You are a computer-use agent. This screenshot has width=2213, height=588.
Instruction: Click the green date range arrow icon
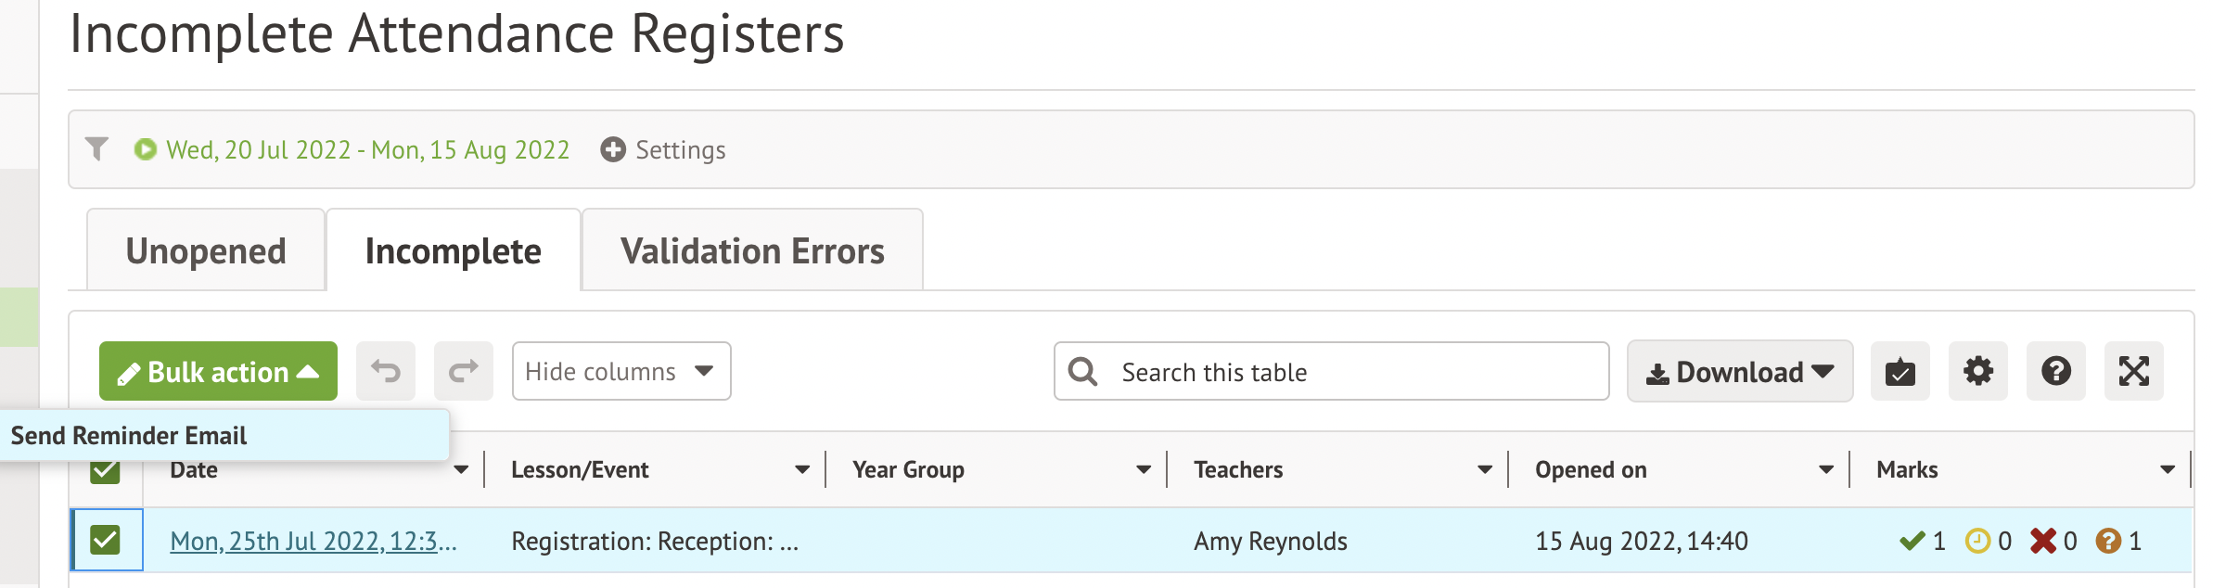pyautogui.click(x=145, y=149)
